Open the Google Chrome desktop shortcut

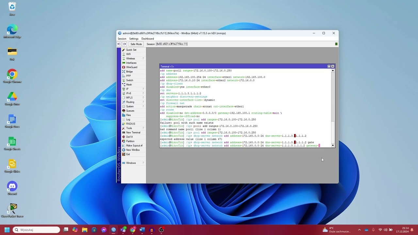[x=12, y=76]
